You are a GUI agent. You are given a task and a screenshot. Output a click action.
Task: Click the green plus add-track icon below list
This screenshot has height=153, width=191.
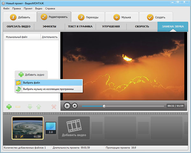point(9,107)
